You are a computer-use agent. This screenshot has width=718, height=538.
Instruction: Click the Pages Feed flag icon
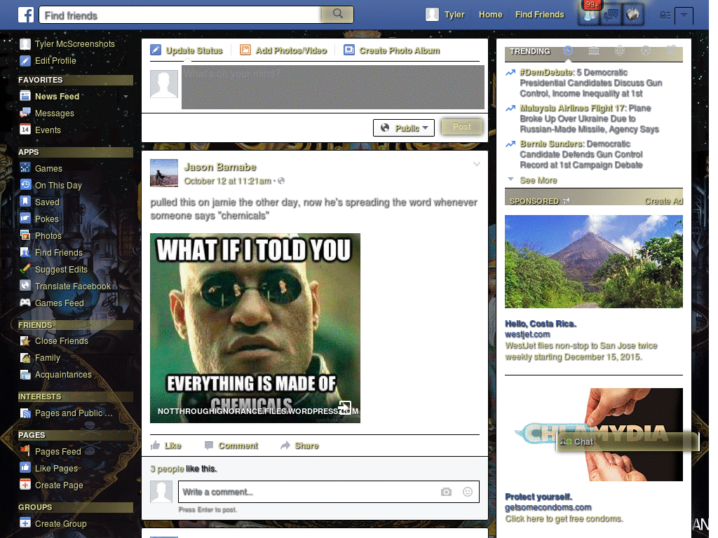tap(25, 451)
